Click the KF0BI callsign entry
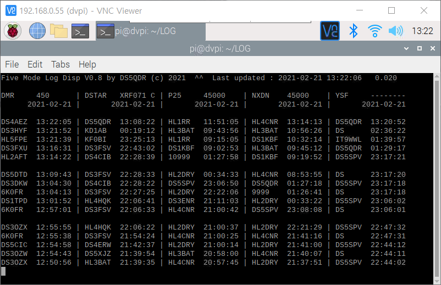441x285 pixels. coord(96,139)
